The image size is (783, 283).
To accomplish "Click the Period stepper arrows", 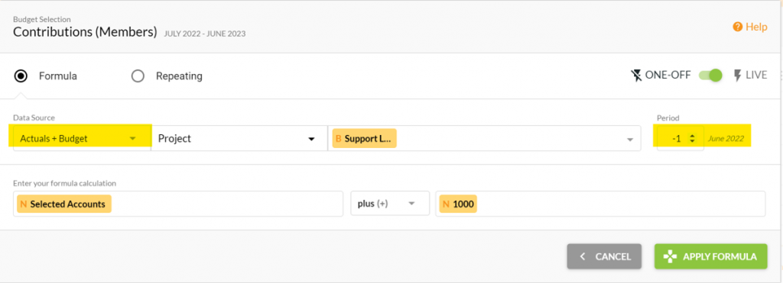I will tap(692, 139).
